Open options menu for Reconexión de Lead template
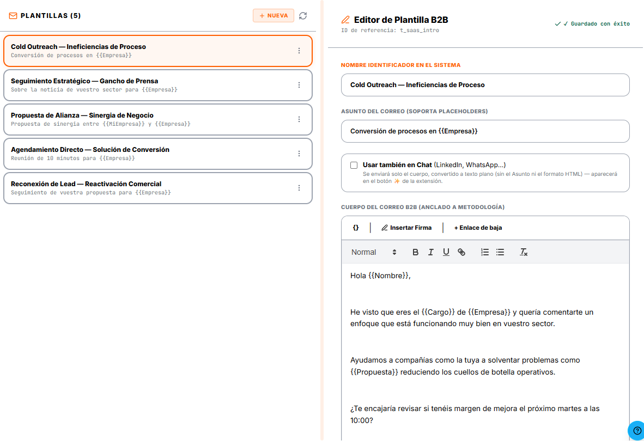644x441 pixels. pos(299,188)
